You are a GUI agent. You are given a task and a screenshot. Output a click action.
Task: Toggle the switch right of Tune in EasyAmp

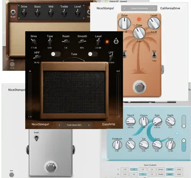[x=93, y=54]
